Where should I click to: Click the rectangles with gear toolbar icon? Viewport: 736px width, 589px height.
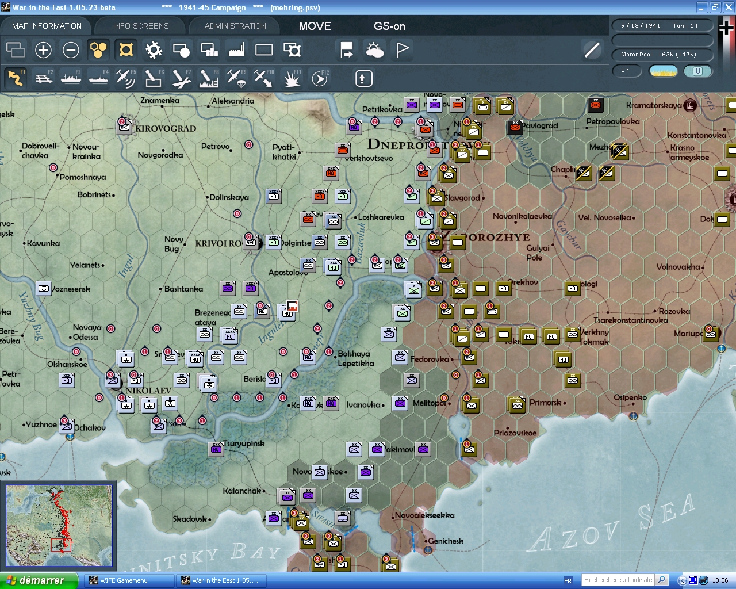pyautogui.click(x=292, y=50)
